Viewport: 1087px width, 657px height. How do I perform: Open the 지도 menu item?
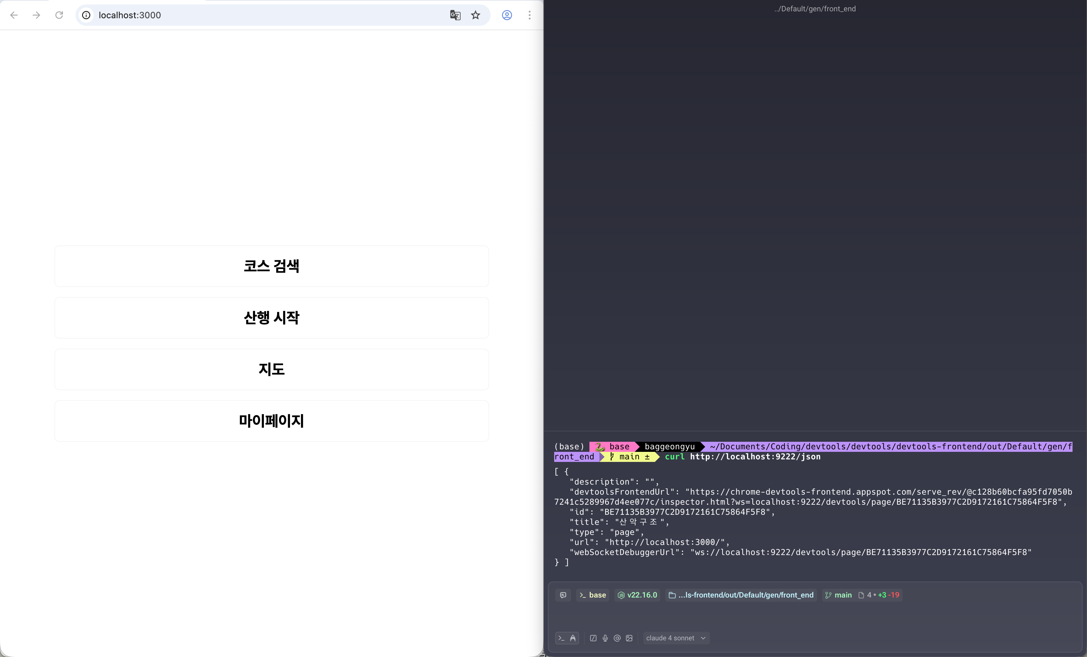271,369
